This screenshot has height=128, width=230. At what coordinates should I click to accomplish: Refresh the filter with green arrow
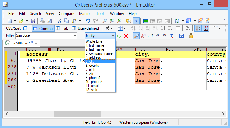tap(119, 36)
